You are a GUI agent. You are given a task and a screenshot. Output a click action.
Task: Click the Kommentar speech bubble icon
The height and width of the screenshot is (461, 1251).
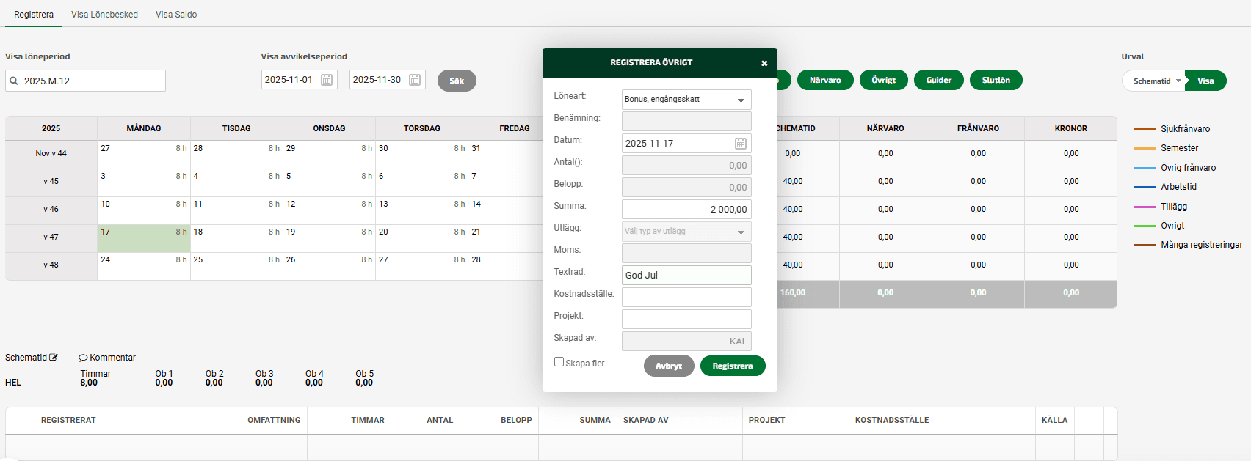(83, 358)
